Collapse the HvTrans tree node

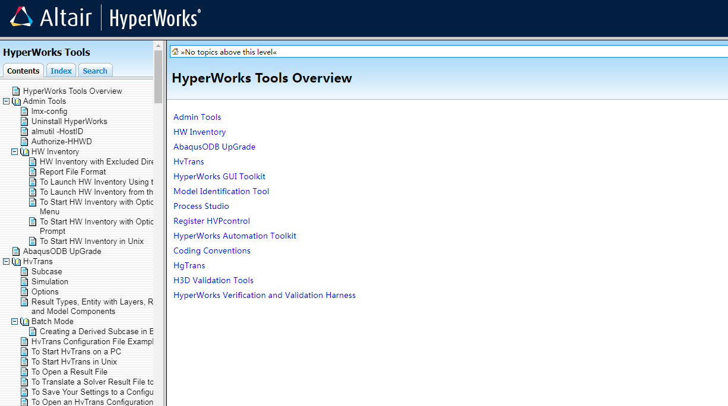tap(6, 262)
